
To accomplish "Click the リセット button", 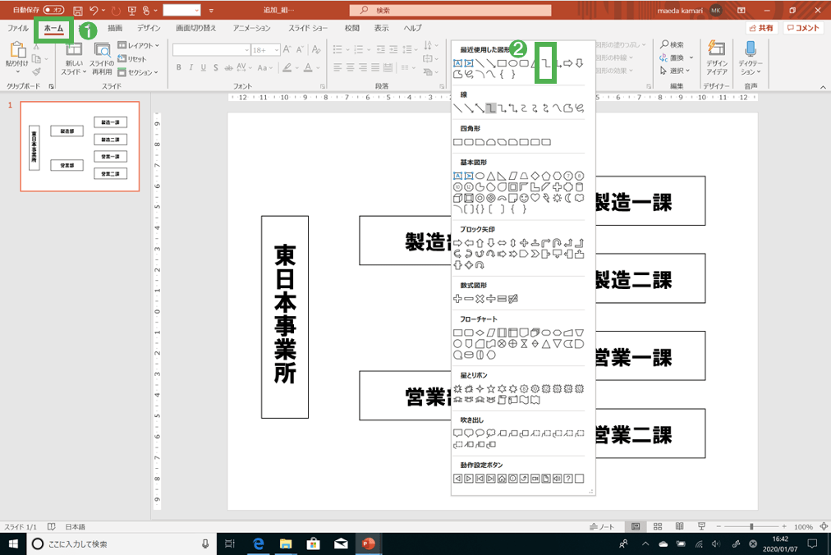I will 132,59.
